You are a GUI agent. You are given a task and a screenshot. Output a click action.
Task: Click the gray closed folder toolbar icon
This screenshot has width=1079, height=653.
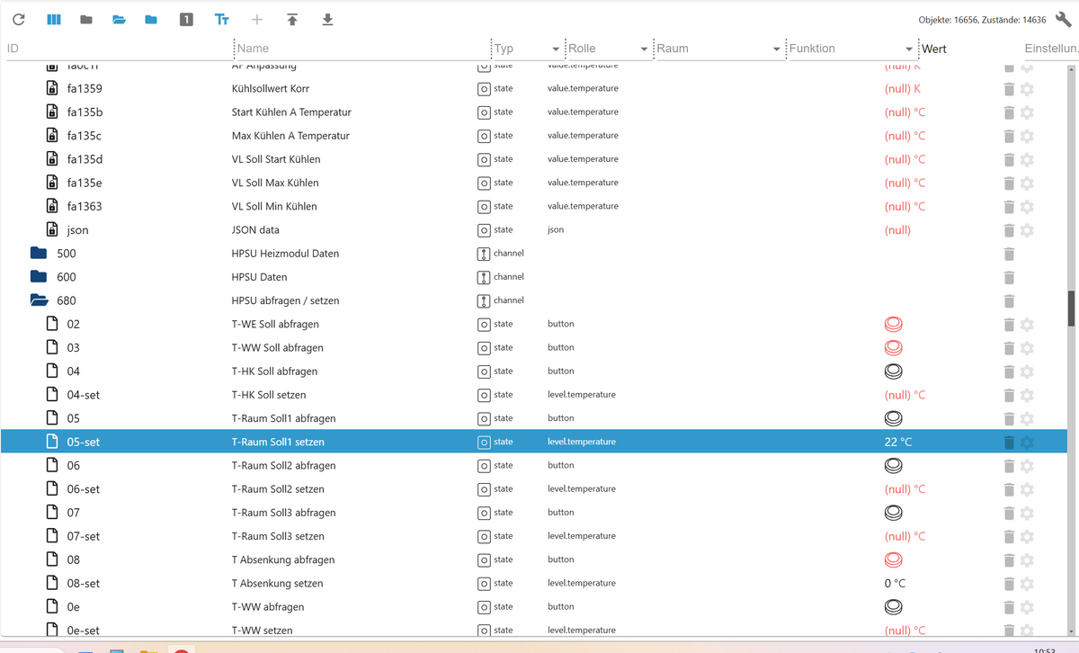click(x=86, y=20)
